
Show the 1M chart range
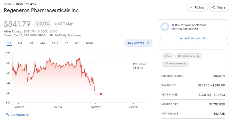[31, 43]
